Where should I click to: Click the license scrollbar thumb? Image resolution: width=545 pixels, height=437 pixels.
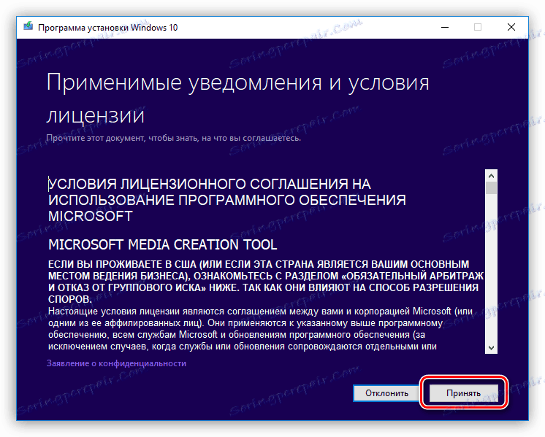click(x=491, y=188)
